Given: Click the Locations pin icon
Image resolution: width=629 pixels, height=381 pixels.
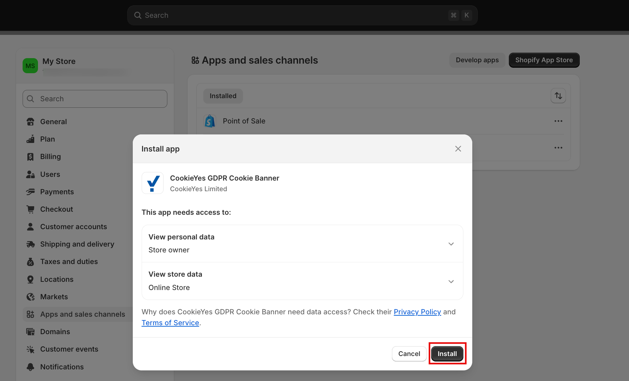Looking at the screenshot, I should click(30, 279).
